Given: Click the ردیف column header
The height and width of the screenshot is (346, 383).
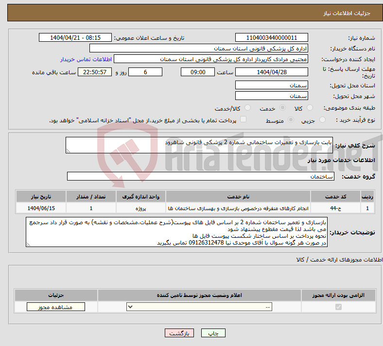Looking at the screenshot, I should pos(367,197).
